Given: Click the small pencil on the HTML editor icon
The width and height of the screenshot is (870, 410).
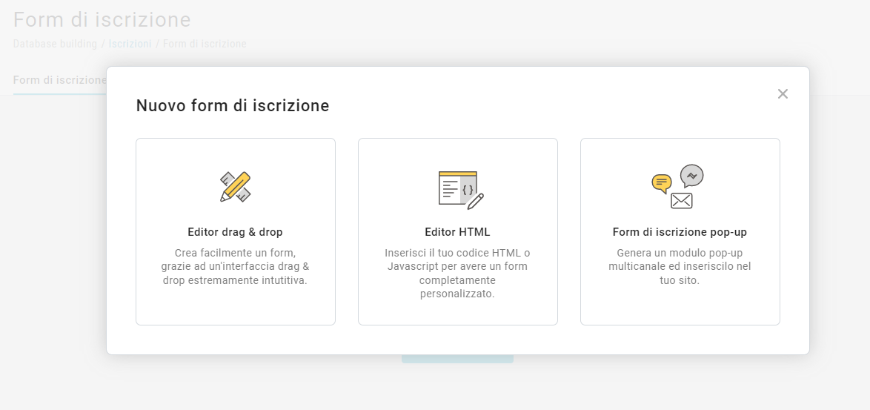Looking at the screenshot, I should [x=476, y=200].
